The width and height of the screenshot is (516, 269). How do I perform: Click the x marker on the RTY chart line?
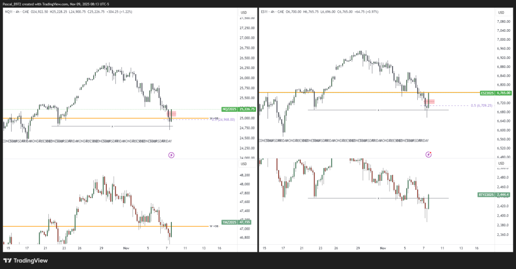[x=378, y=198]
